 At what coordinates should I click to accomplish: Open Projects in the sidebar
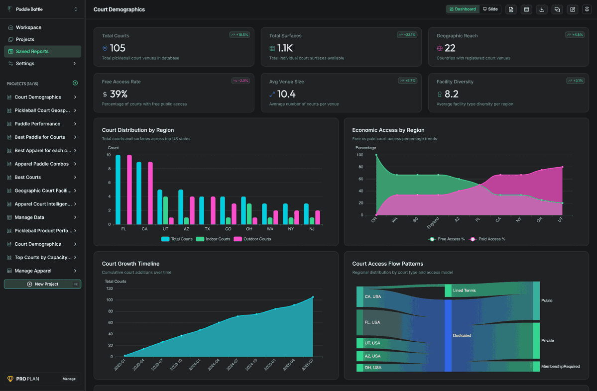click(43, 40)
